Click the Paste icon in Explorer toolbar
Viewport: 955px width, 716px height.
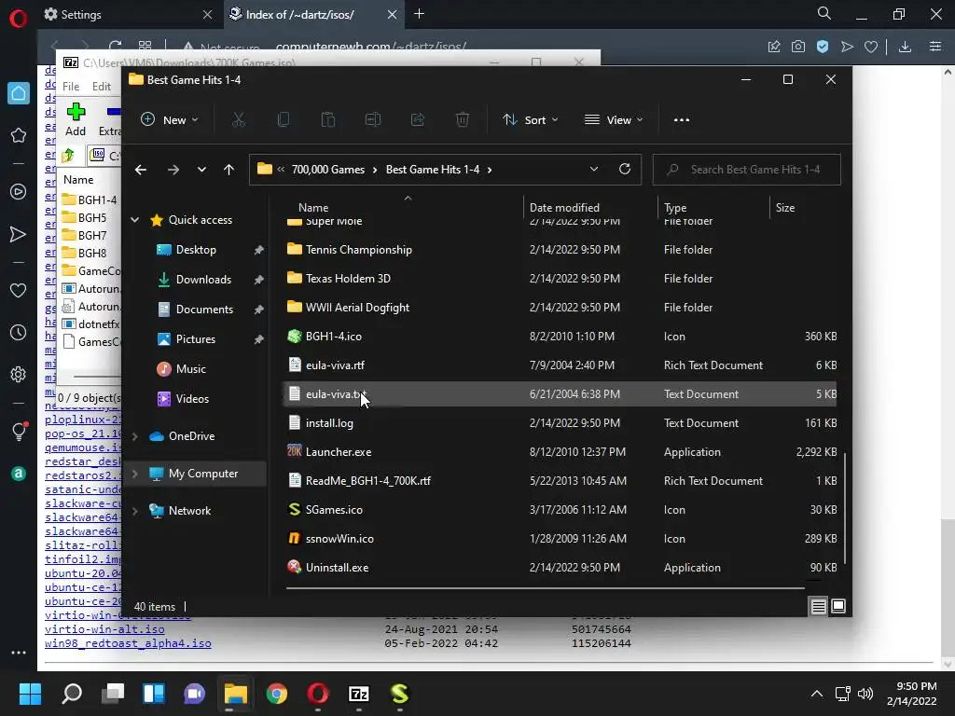point(328,120)
